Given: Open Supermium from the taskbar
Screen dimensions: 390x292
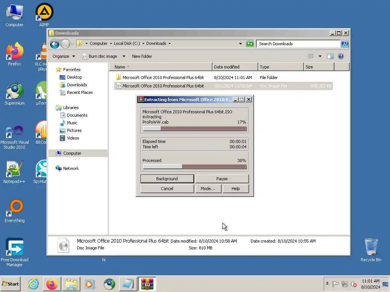Looking at the screenshot, I should point(109,284).
